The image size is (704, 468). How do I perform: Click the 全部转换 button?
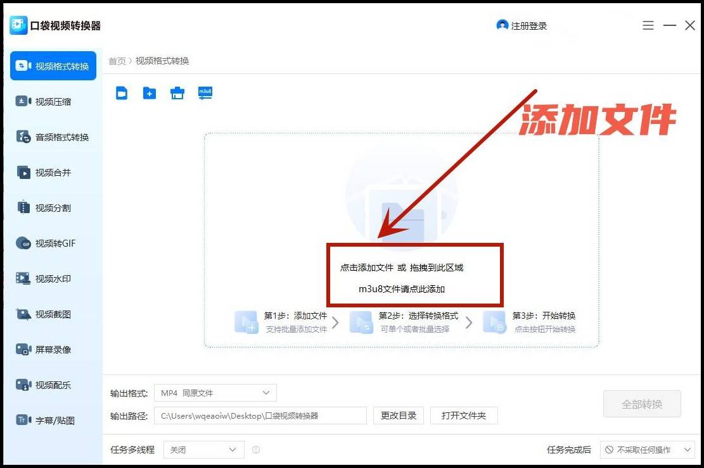[x=642, y=404]
